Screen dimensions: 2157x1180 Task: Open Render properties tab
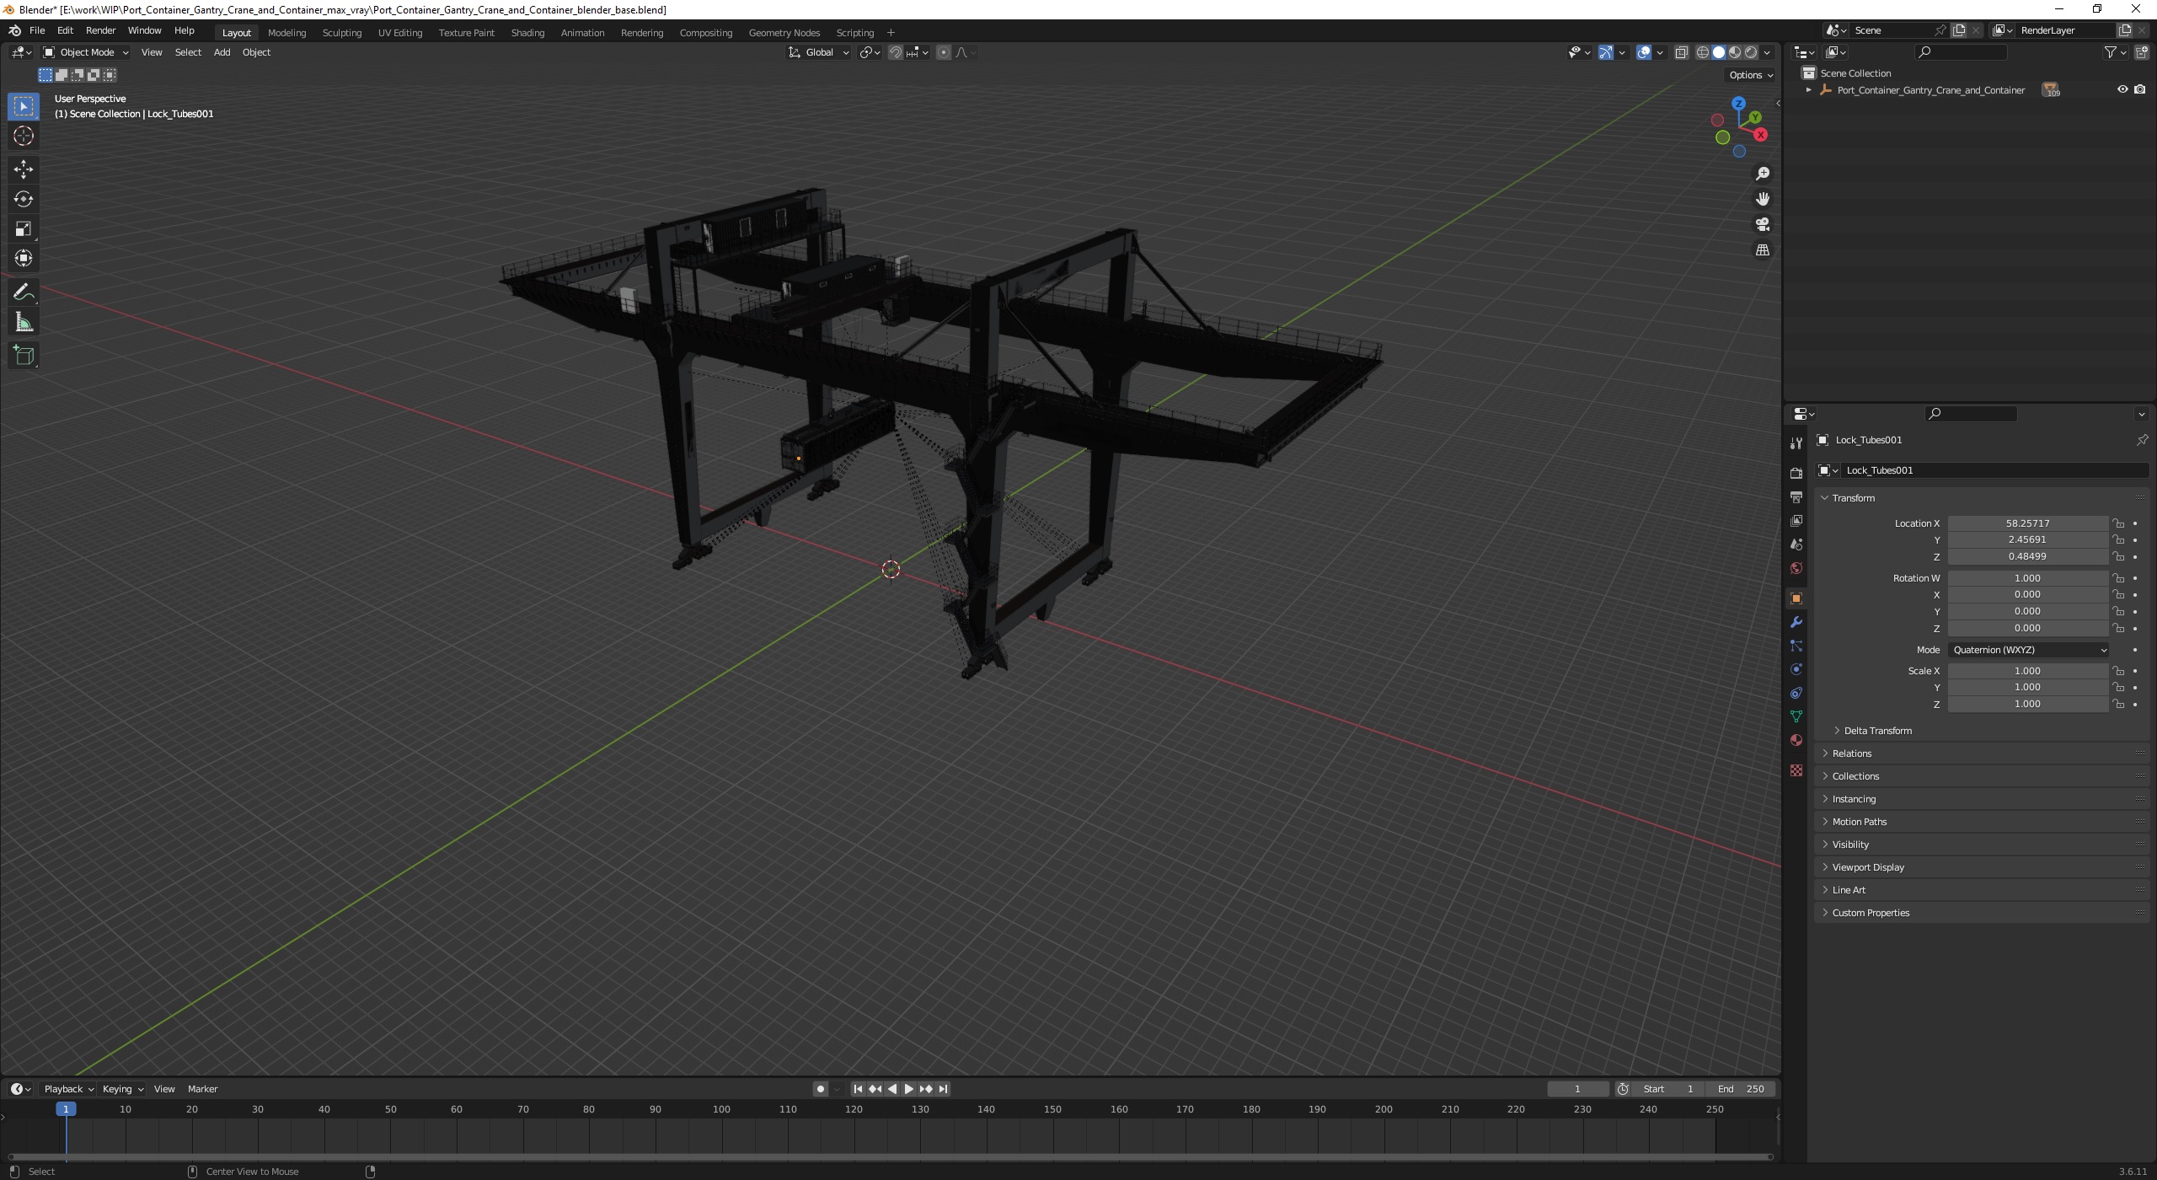point(1796,474)
